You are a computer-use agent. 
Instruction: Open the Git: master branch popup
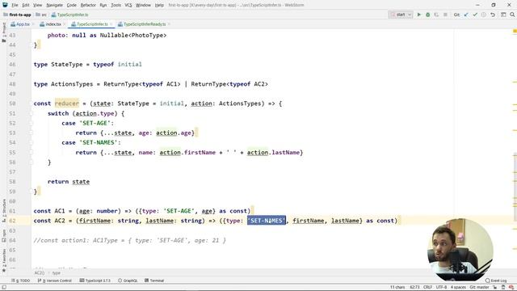click(479, 288)
